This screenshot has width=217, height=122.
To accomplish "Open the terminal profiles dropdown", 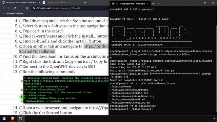I will coord(159,4).
